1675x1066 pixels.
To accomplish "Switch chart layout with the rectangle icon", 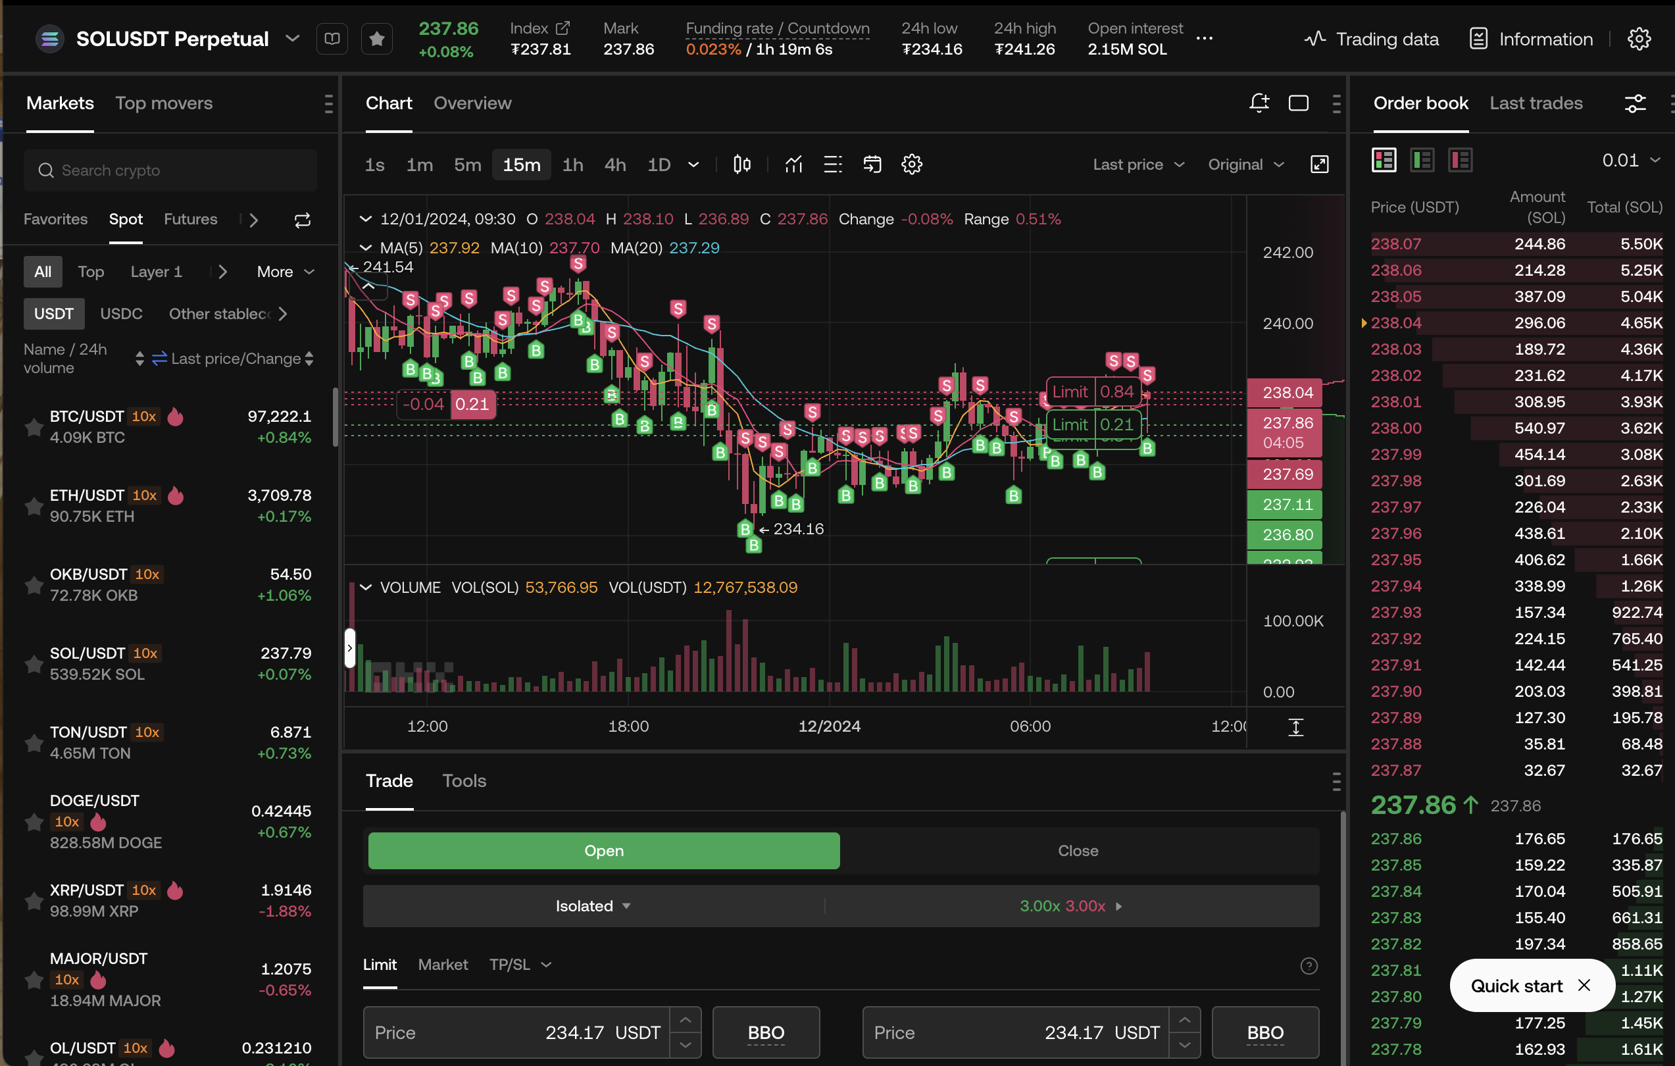I will click(1299, 103).
